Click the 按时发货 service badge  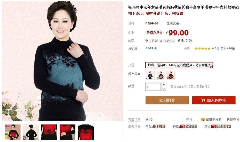pos(159,127)
